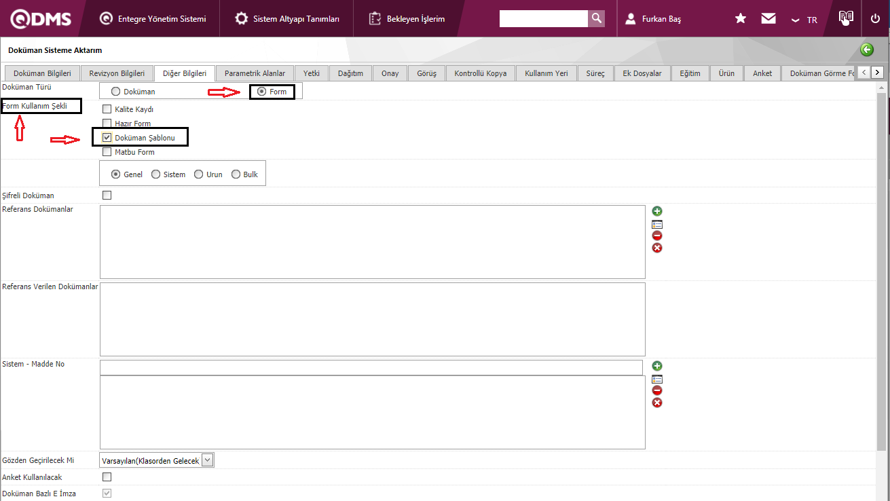
Task: Click the Form Kullanım Şekli label
Action: click(35, 106)
